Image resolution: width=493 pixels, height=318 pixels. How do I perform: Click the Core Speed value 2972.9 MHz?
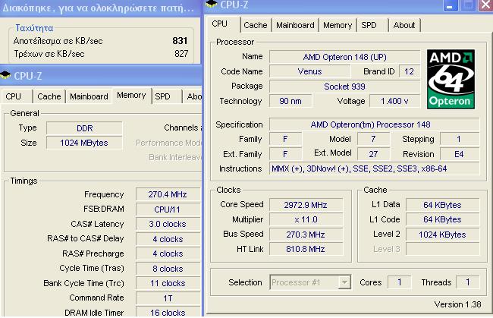[x=306, y=205]
